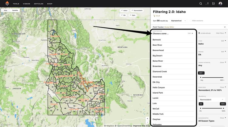The height and width of the screenshot is (127, 228).
Task: Click the 3 Filters Applied label
Action: point(204,33)
